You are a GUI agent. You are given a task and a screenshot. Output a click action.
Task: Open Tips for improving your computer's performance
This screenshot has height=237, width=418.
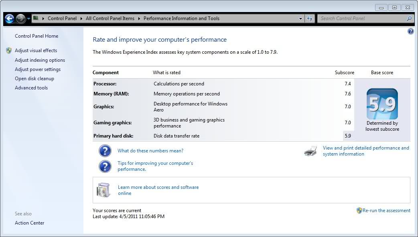(x=155, y=166)
